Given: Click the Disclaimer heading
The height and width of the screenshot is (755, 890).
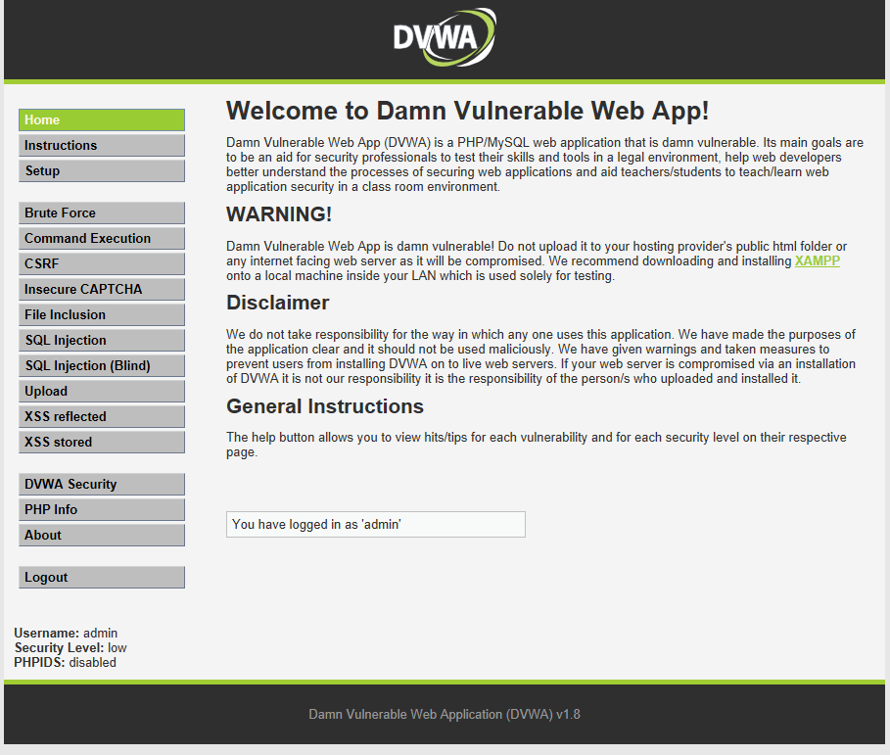Looking at the screenshot, I should coord(277,303).
